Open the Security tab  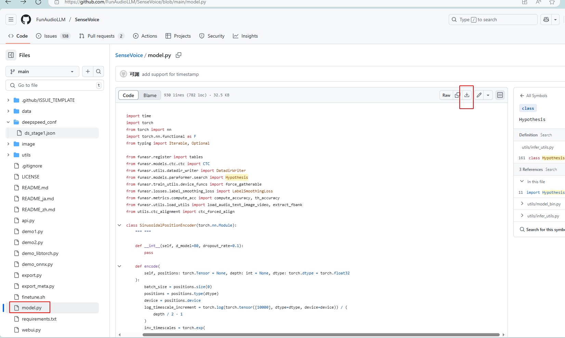[x=212, y=36]
